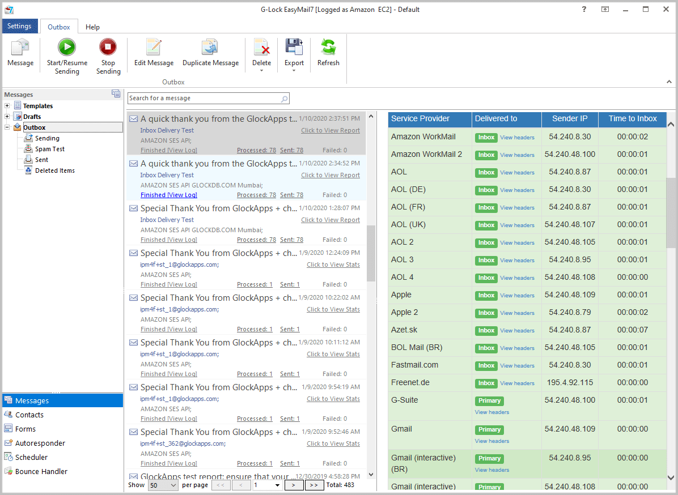Image resolution: width=678 pixels, height=495 pixels.
Task: Open Click to View Report for 2:37:51 PM message
Action: click(330, 130)
